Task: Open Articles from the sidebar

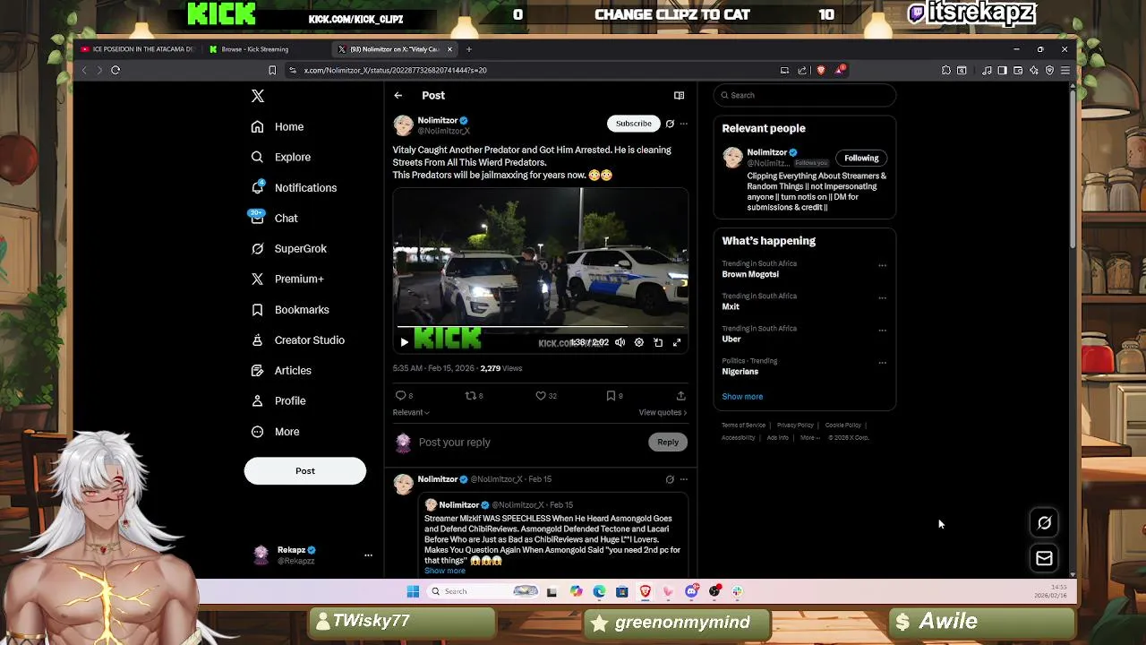Action: pyautogui.click(x=281, y=371)
